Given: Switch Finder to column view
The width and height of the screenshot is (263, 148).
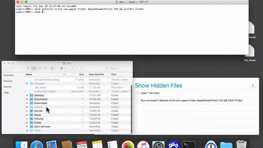Looking at the screenshot, I should 39,68.
